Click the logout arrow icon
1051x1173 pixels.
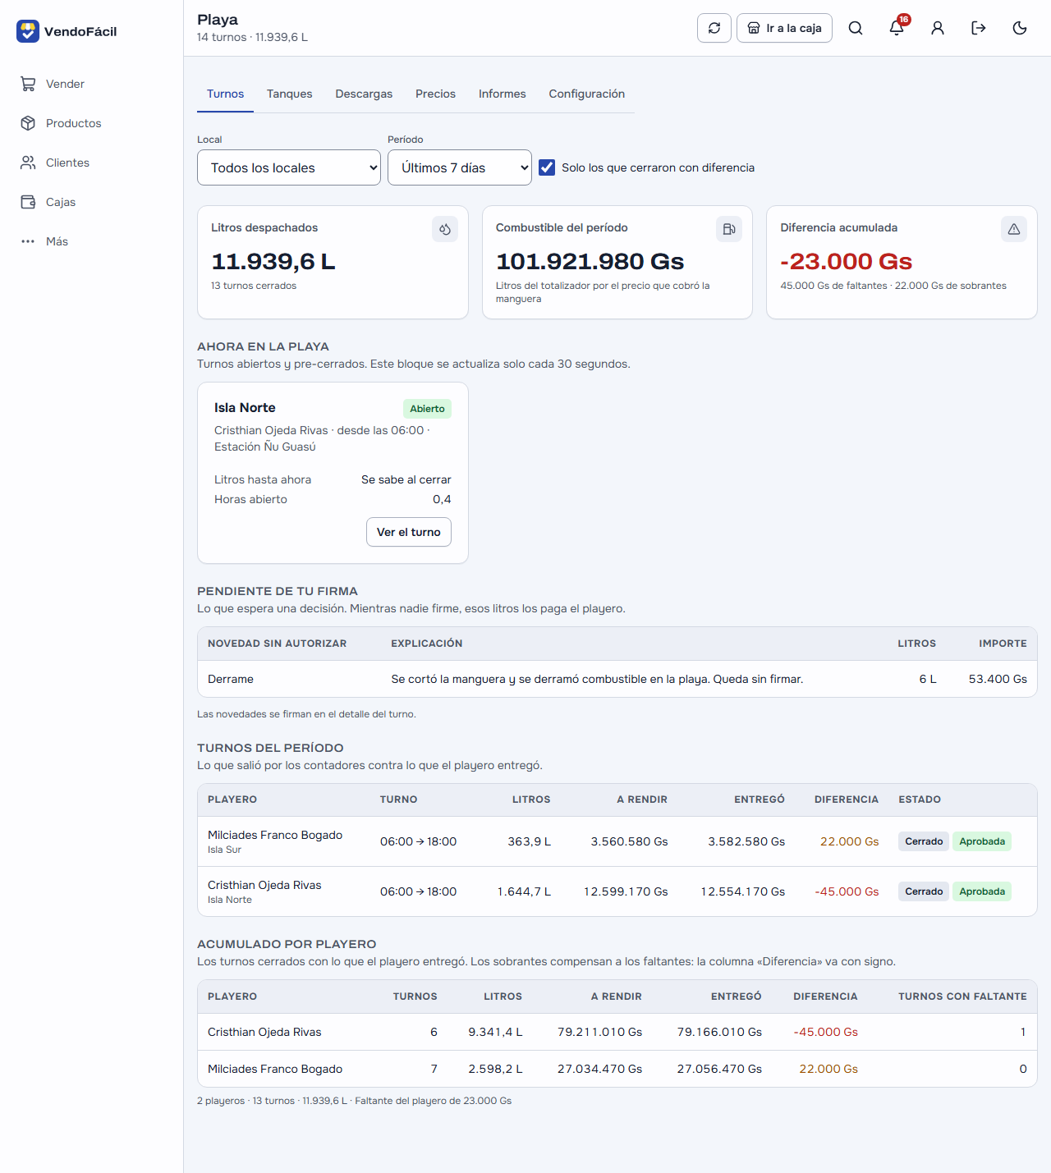click(979, 28)
